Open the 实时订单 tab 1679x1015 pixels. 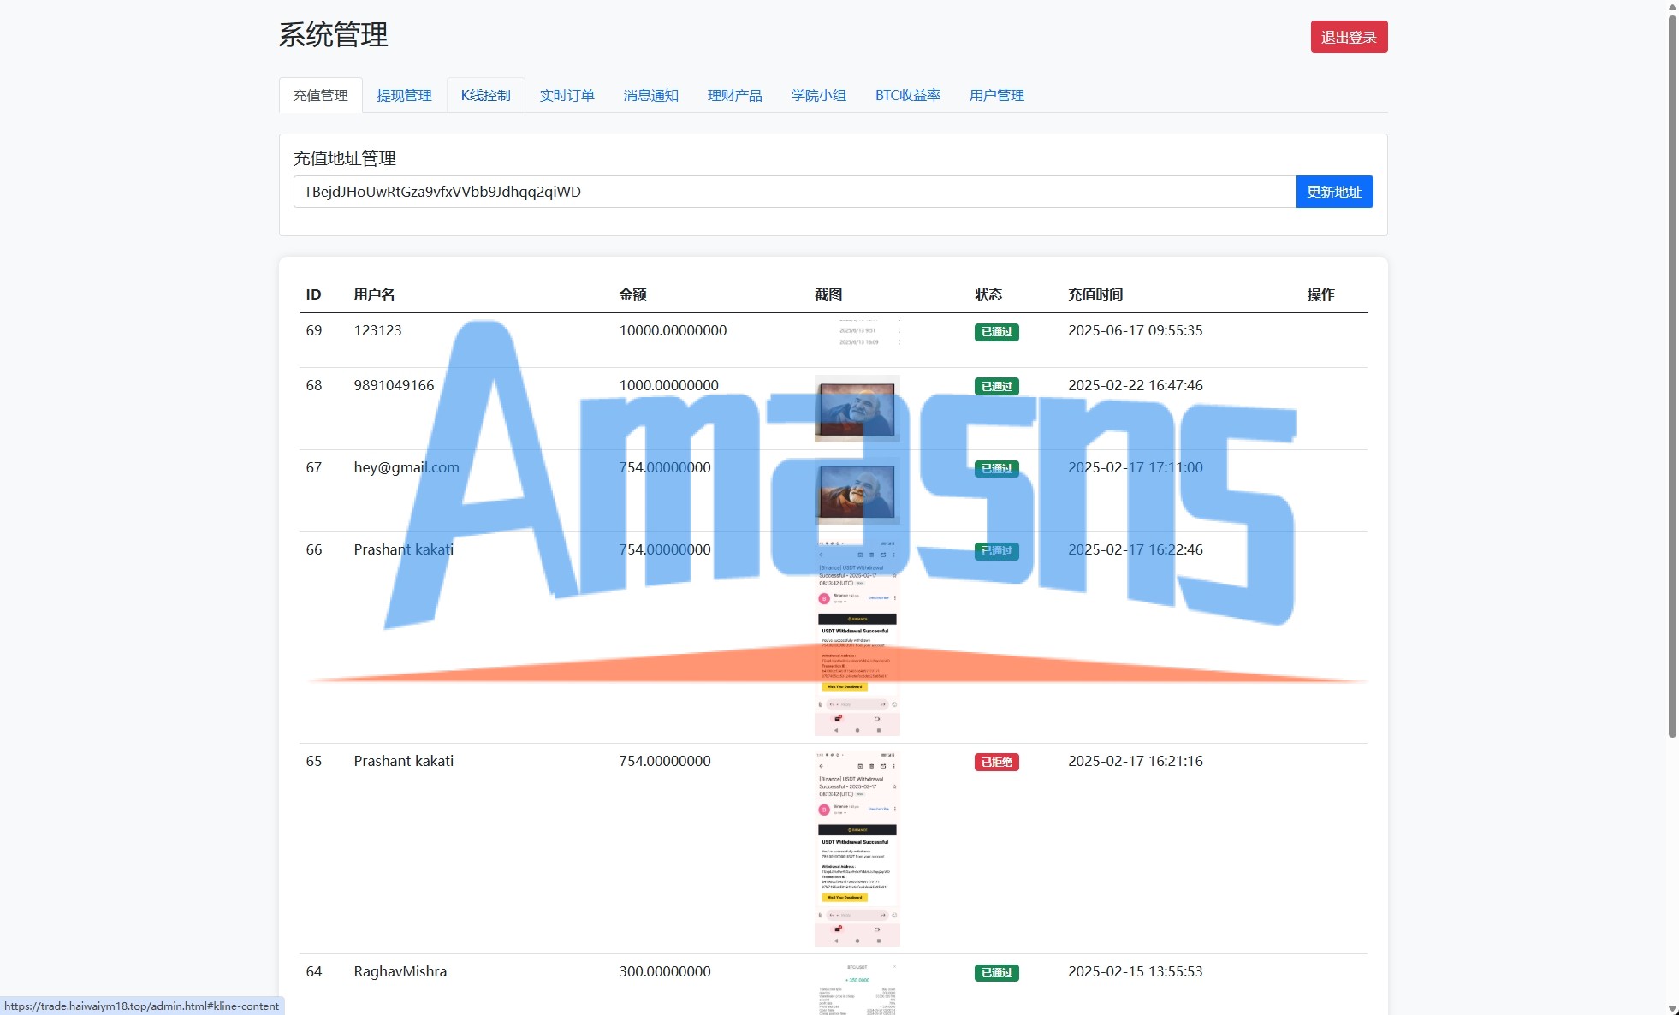(x=567, y=95)
